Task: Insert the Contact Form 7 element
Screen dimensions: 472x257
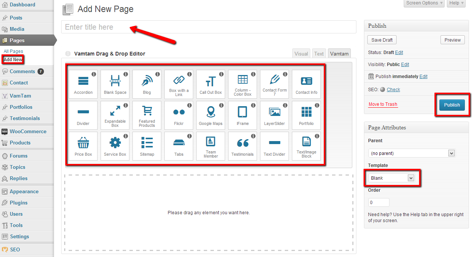Action: (275, 84)
